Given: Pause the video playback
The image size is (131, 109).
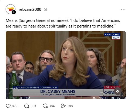Looking at the screenshot, I should 8,98.
